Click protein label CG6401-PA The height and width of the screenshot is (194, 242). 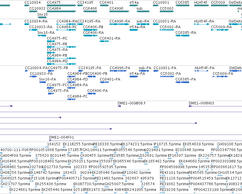click(x=110, y=79)
